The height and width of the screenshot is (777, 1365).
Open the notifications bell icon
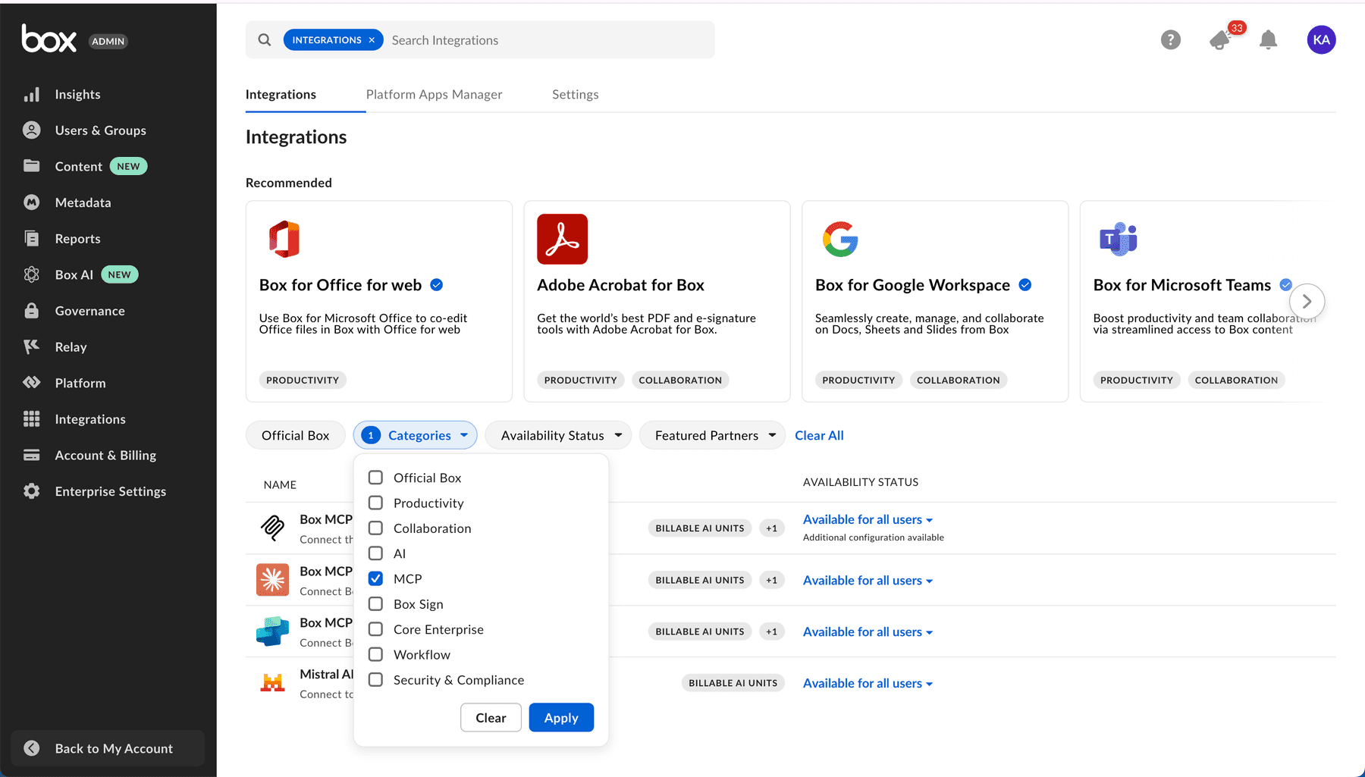(1268, 40)
